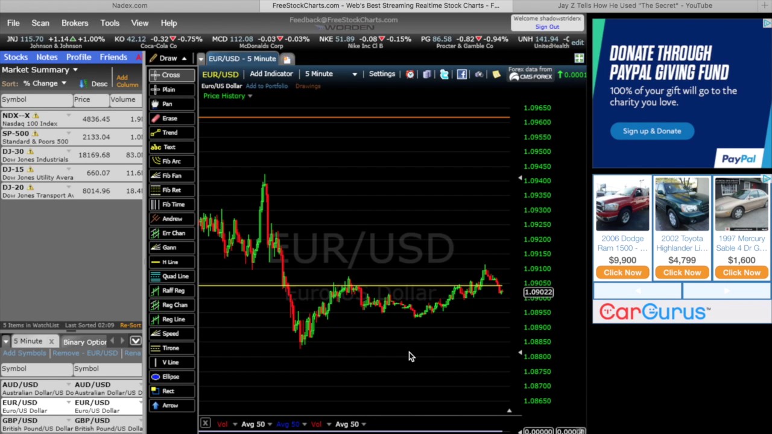Share chart via Facebook icon

coord(462,74)
